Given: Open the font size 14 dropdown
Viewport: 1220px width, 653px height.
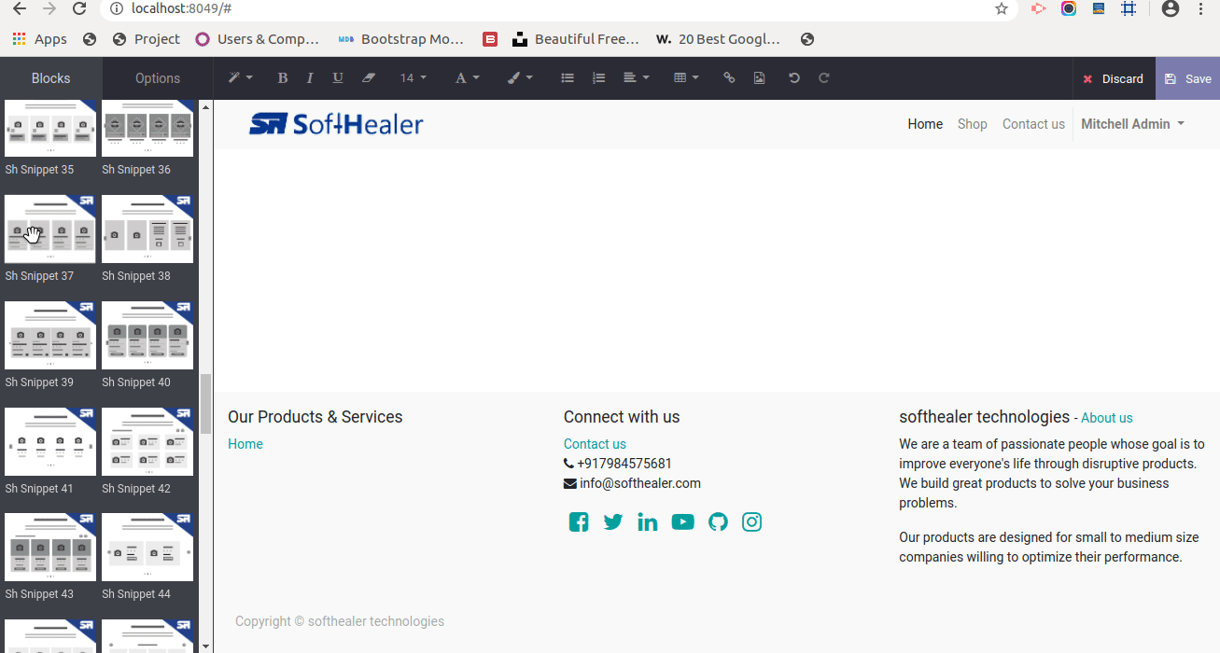Looking at the screenshot, I should [414, 78].
